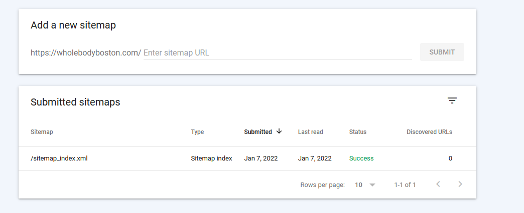Open the /sitemap_index.xml sitemap row

point(247,158)
